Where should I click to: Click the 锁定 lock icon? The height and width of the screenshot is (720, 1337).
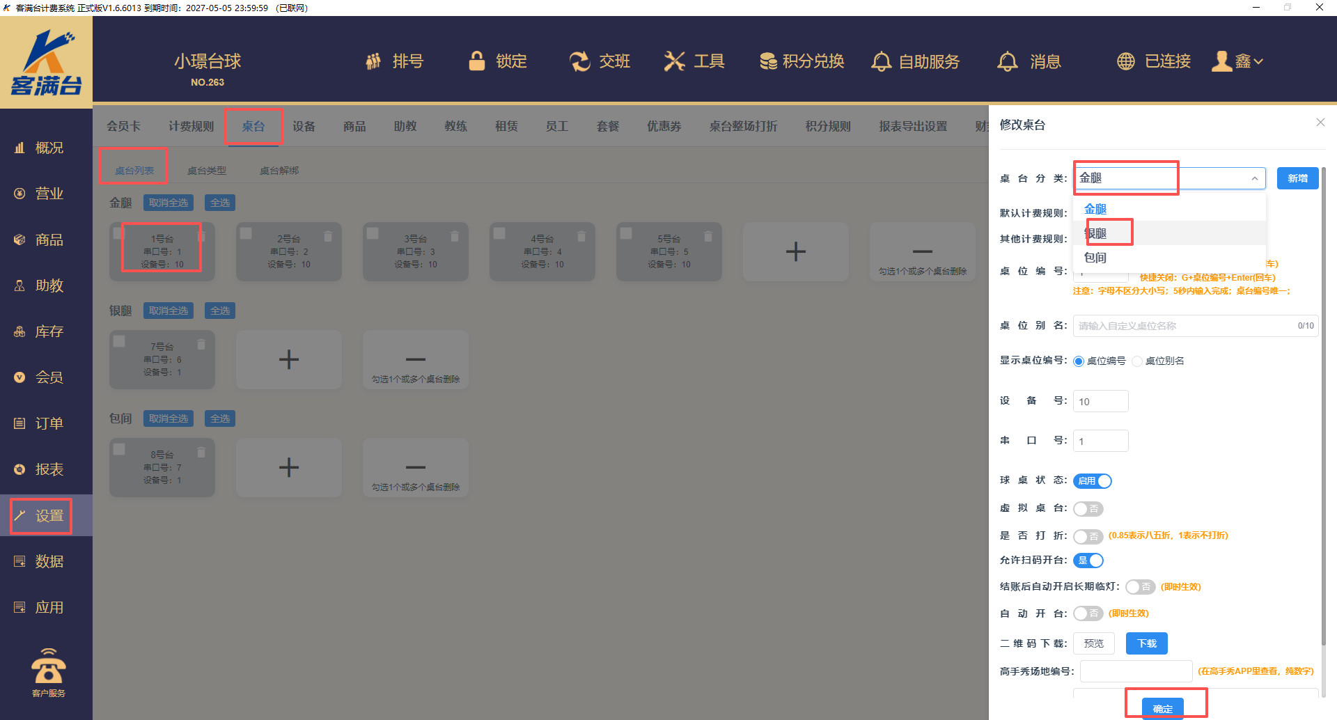point(477,61)
